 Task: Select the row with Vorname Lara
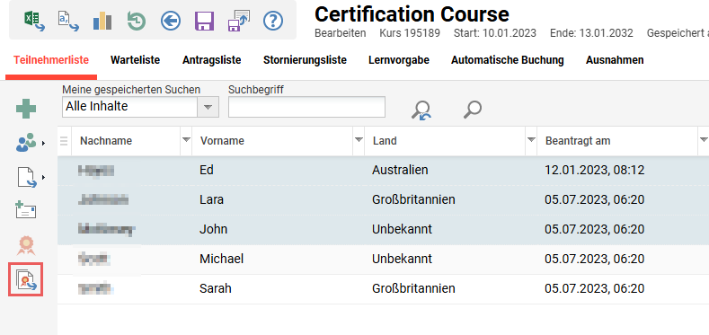[383, 199]
